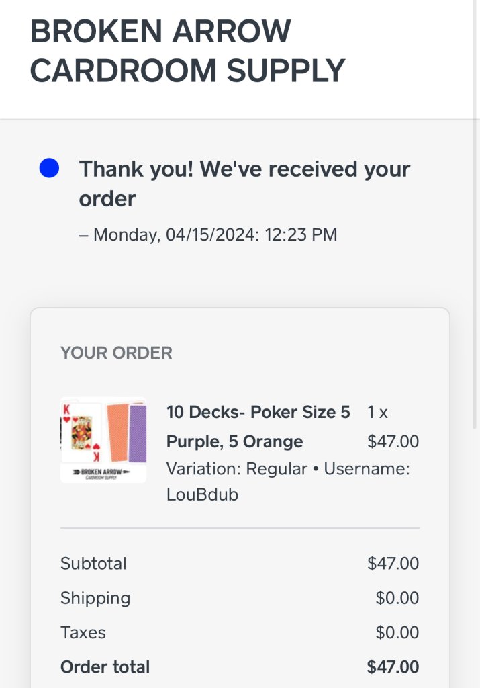Click the blue order status dot

49,169
